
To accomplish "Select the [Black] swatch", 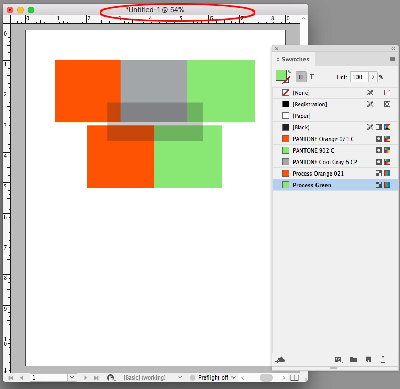I will pyautogui.click(x=335, y=127).
